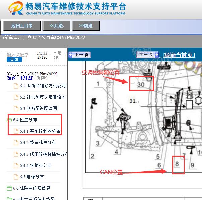Image resolution: width=202 pixels, height=200 pixels.
Task: Click the 上一页 previous page button
Action: click(x=80, y=55)
